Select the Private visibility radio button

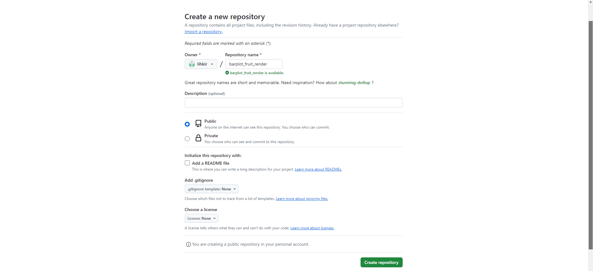(187, 139)
